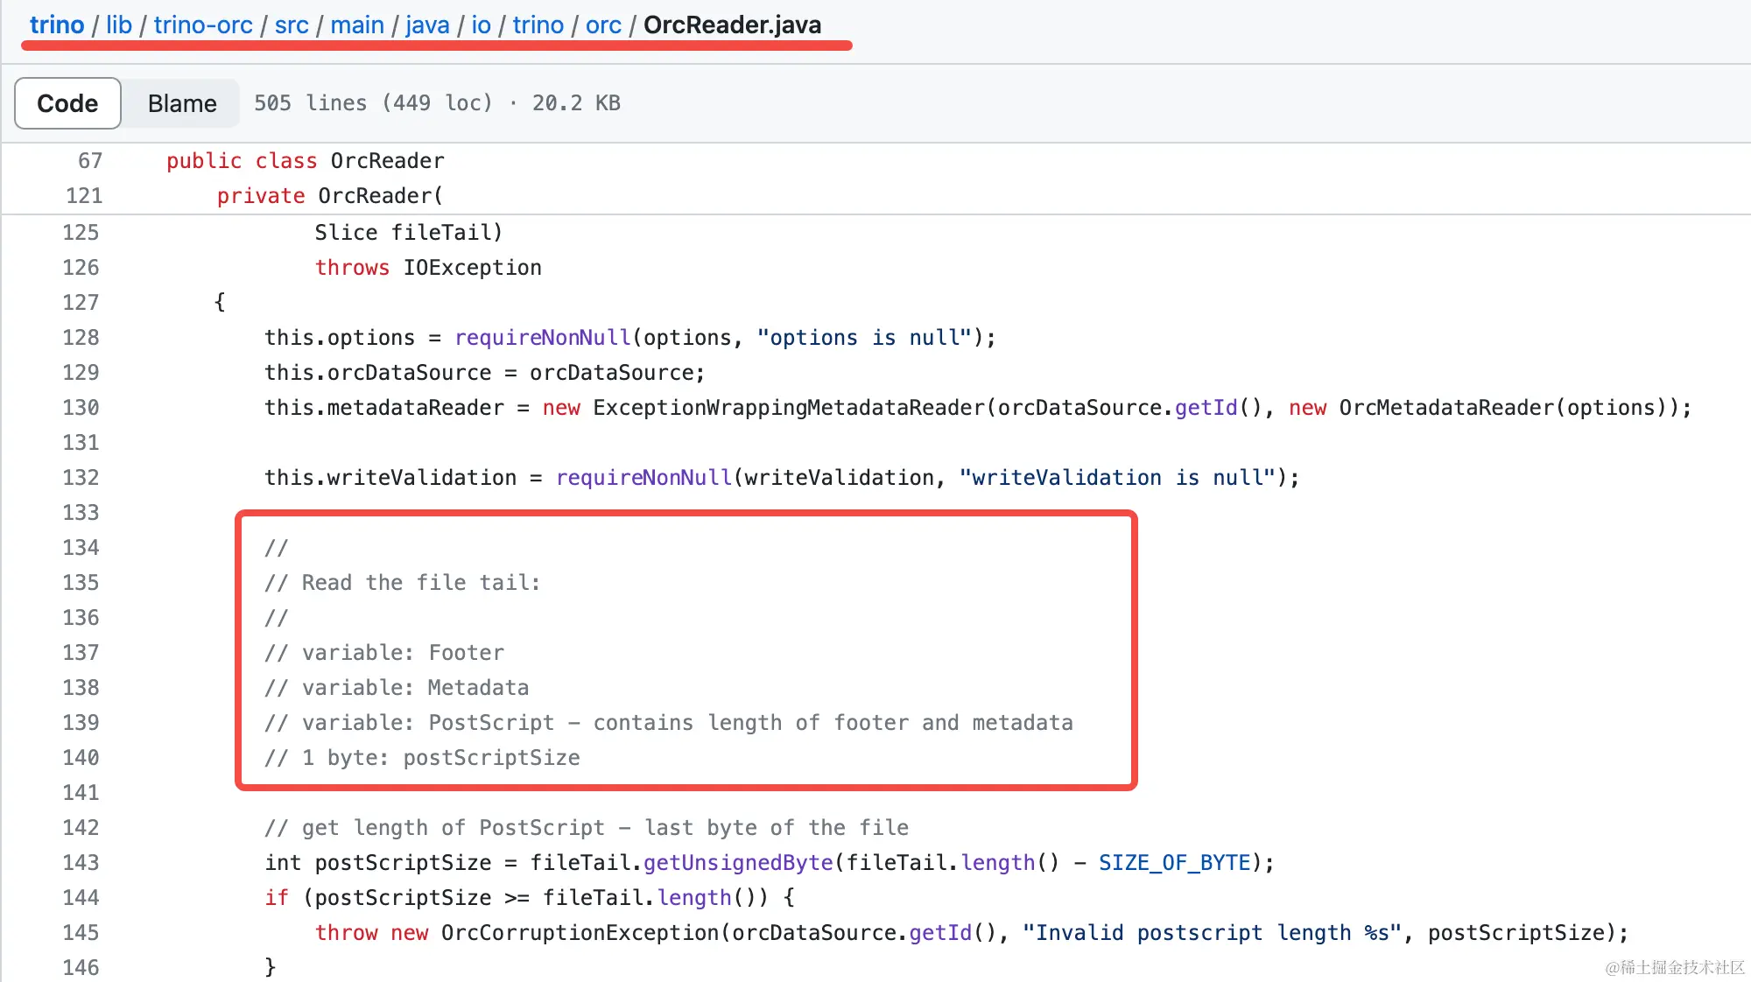Click the io breadcrumb folder

[481, 25]
